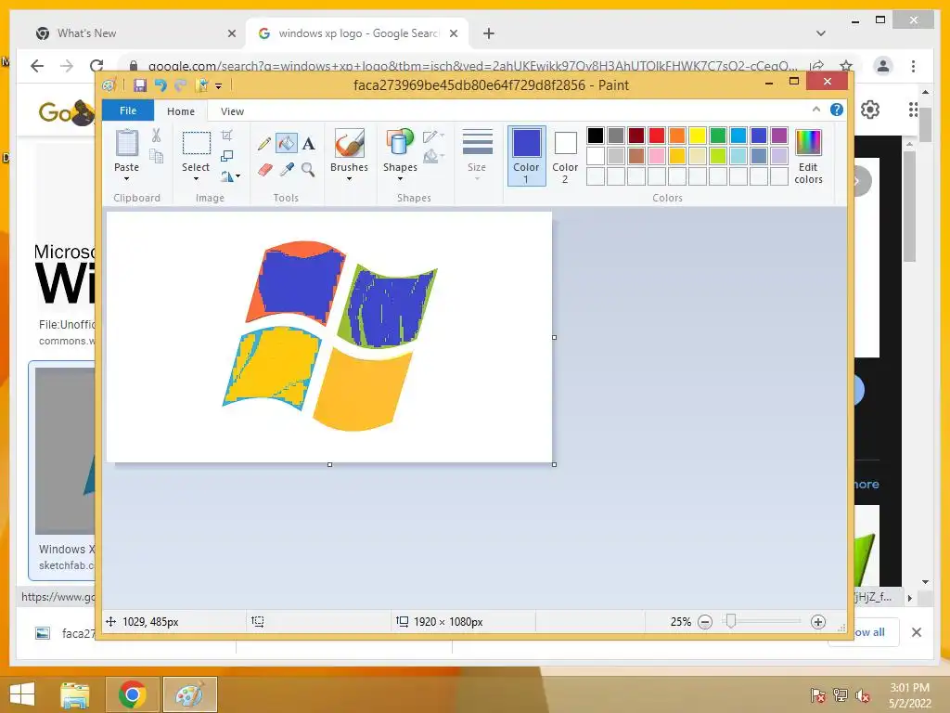Viewport: 950px width, 713px height.
Task: Open the File menu in Paint
Action: pos(128,110)
